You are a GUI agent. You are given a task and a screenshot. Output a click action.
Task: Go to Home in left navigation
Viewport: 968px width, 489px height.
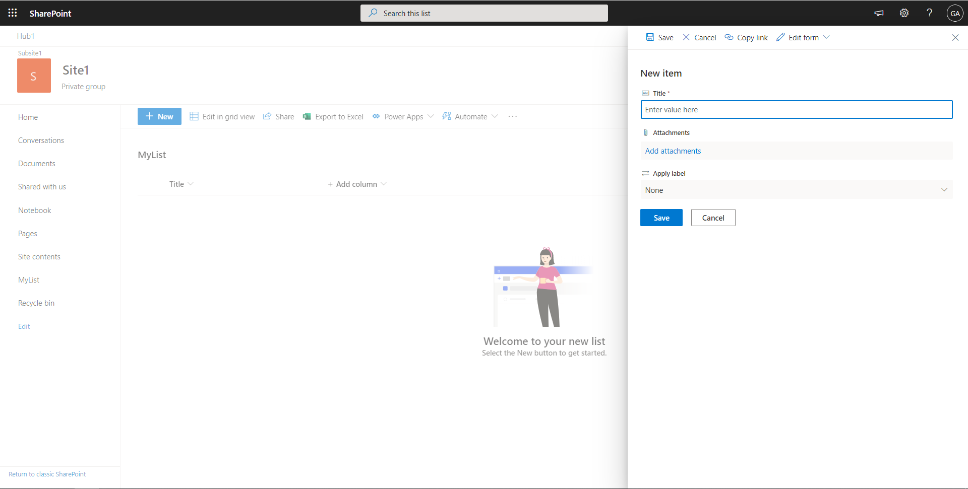[28, 117]
